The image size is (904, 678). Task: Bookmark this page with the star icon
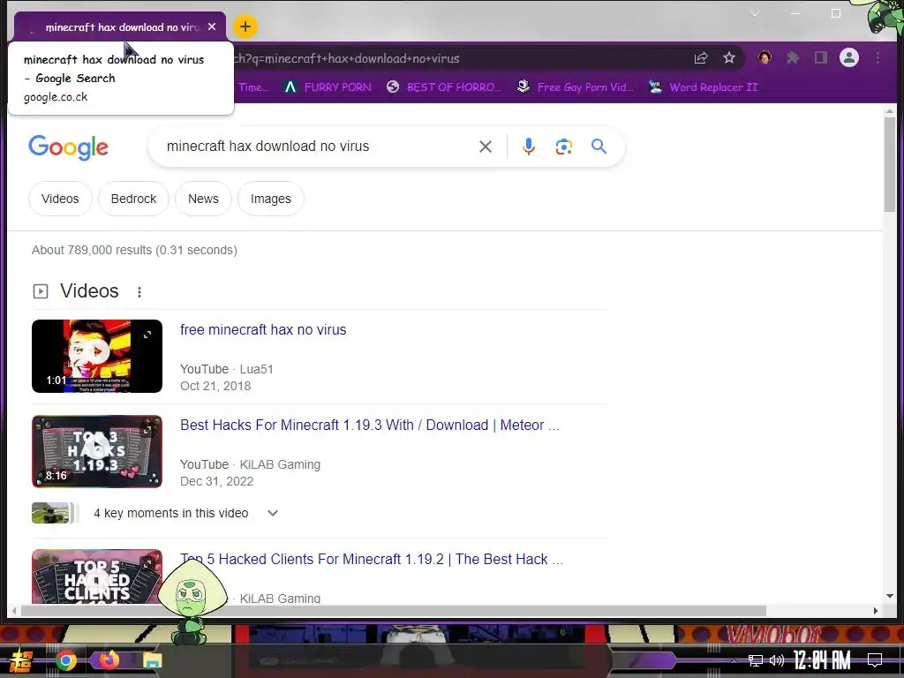coord(728,57)
